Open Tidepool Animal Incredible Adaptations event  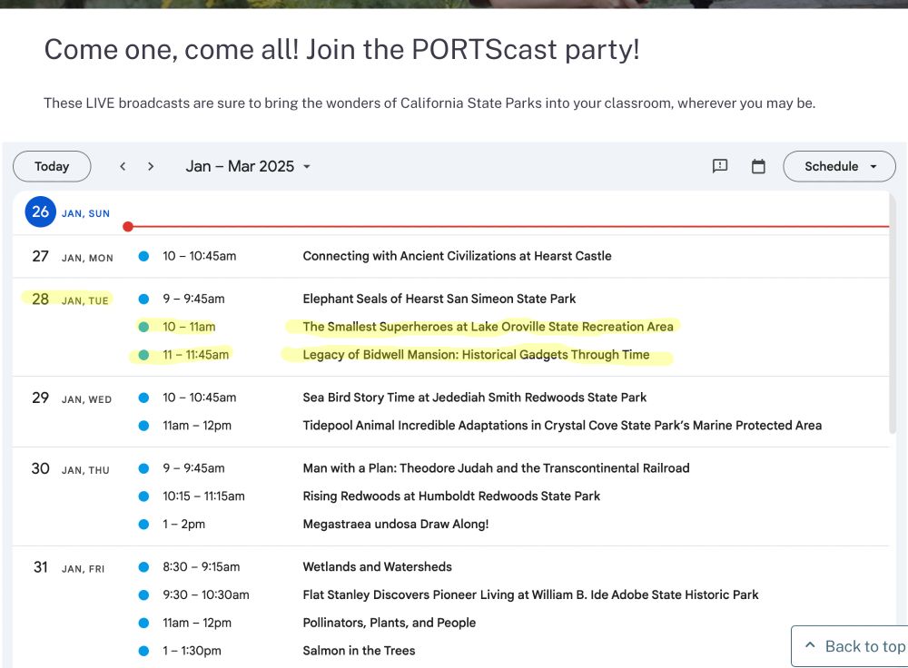(x=562, y=426)
